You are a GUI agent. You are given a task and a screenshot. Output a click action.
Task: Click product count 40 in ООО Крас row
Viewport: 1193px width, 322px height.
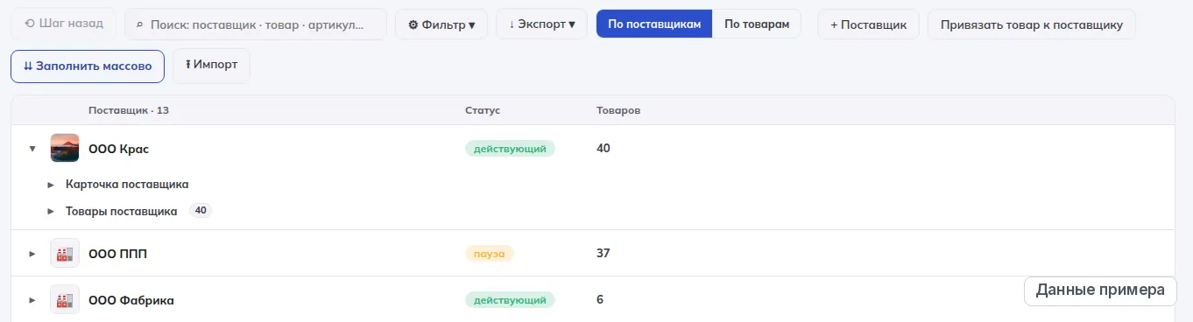(x=603, y=149)
